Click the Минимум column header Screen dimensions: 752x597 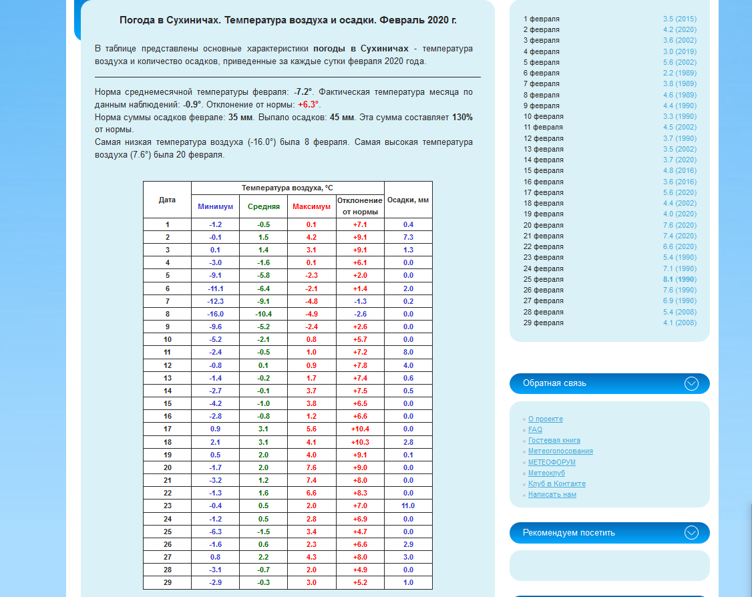coord(215,206)
